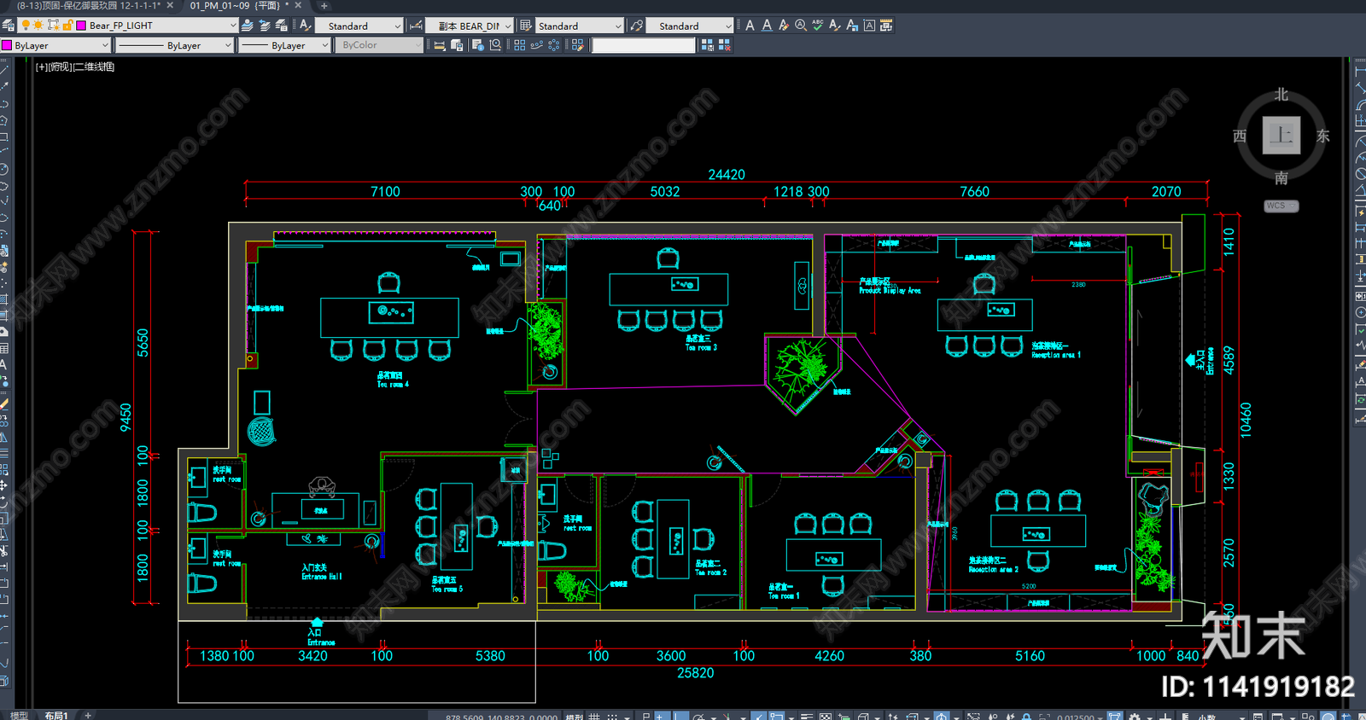The image size is (1366, 720).
Task: Click the ViewCube top face
Action: tap(1281, 135)
